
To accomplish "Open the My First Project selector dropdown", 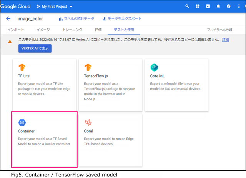I will tap(55, 7).
